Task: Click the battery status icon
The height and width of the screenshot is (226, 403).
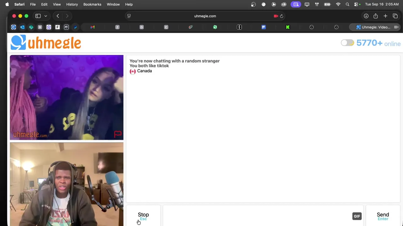Action: [x=327, y=4]
